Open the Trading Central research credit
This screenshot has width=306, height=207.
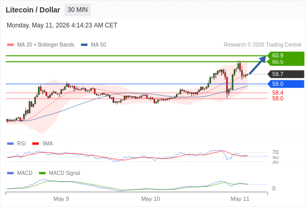pyautogui.click(x=262, y=45)
